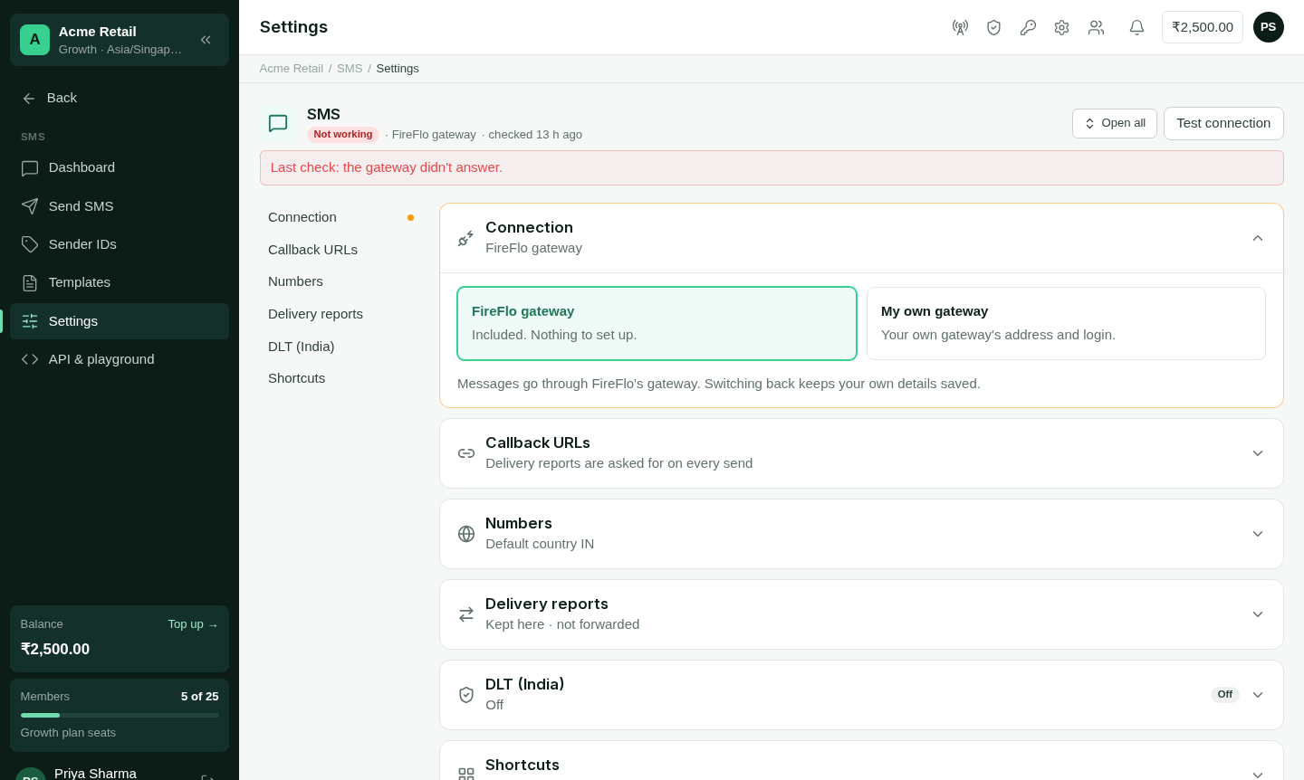The image size is (1304, 780).
Task: Click Acme Retail breadcrumb link
Action: 292,69
